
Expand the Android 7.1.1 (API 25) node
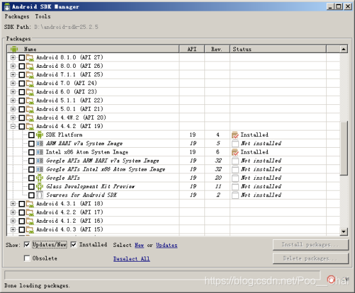[13, 75]
